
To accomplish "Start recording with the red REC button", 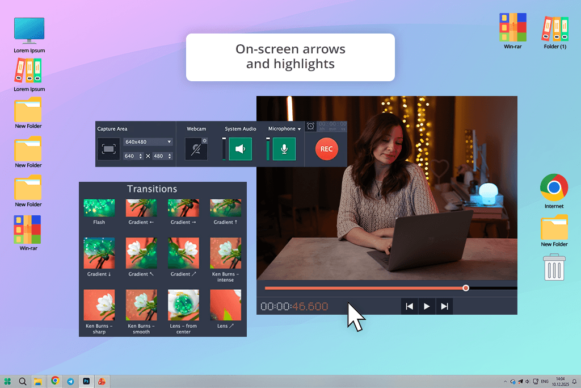I will click(x=326, y=149).
